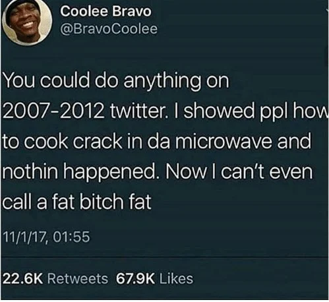Viewport: 329px width, 302px height.
Task: Click the word 'showed' in tweet text
Action: tap(220, 111)
